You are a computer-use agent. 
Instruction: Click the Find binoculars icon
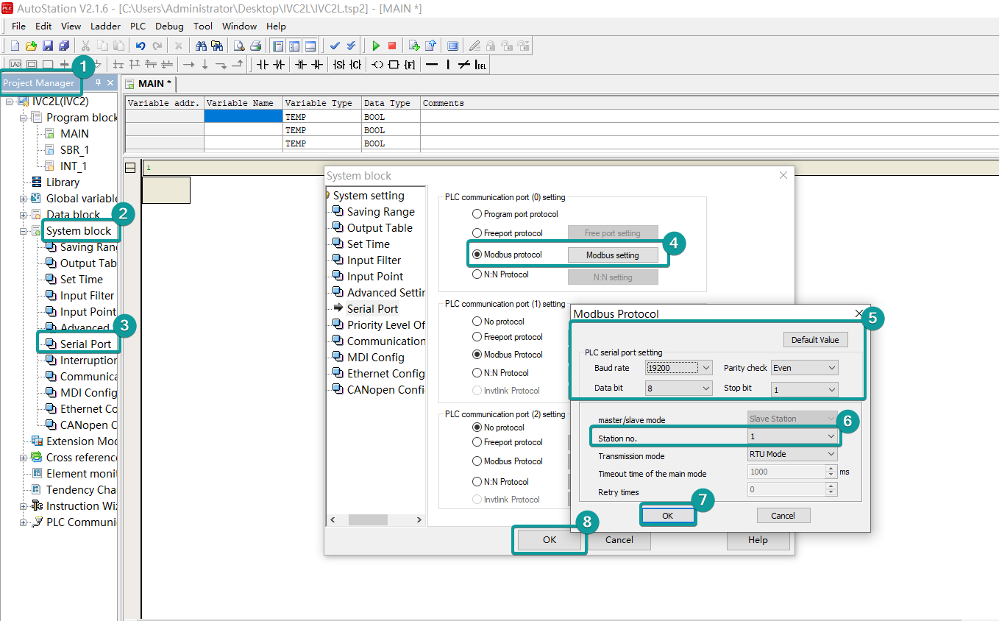(x=201, y=46)
